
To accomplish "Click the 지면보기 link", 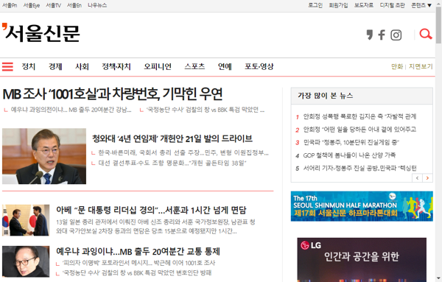I will point(421,66).
